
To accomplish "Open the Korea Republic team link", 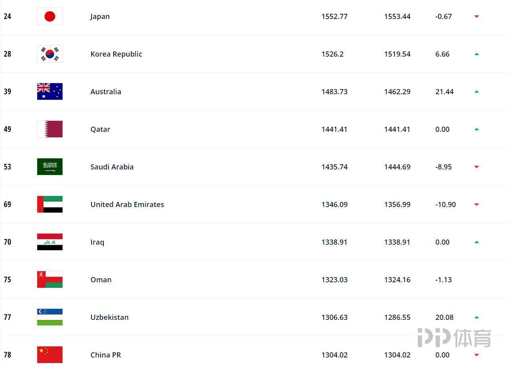I will pyautogui.click(x=116, y=54).
